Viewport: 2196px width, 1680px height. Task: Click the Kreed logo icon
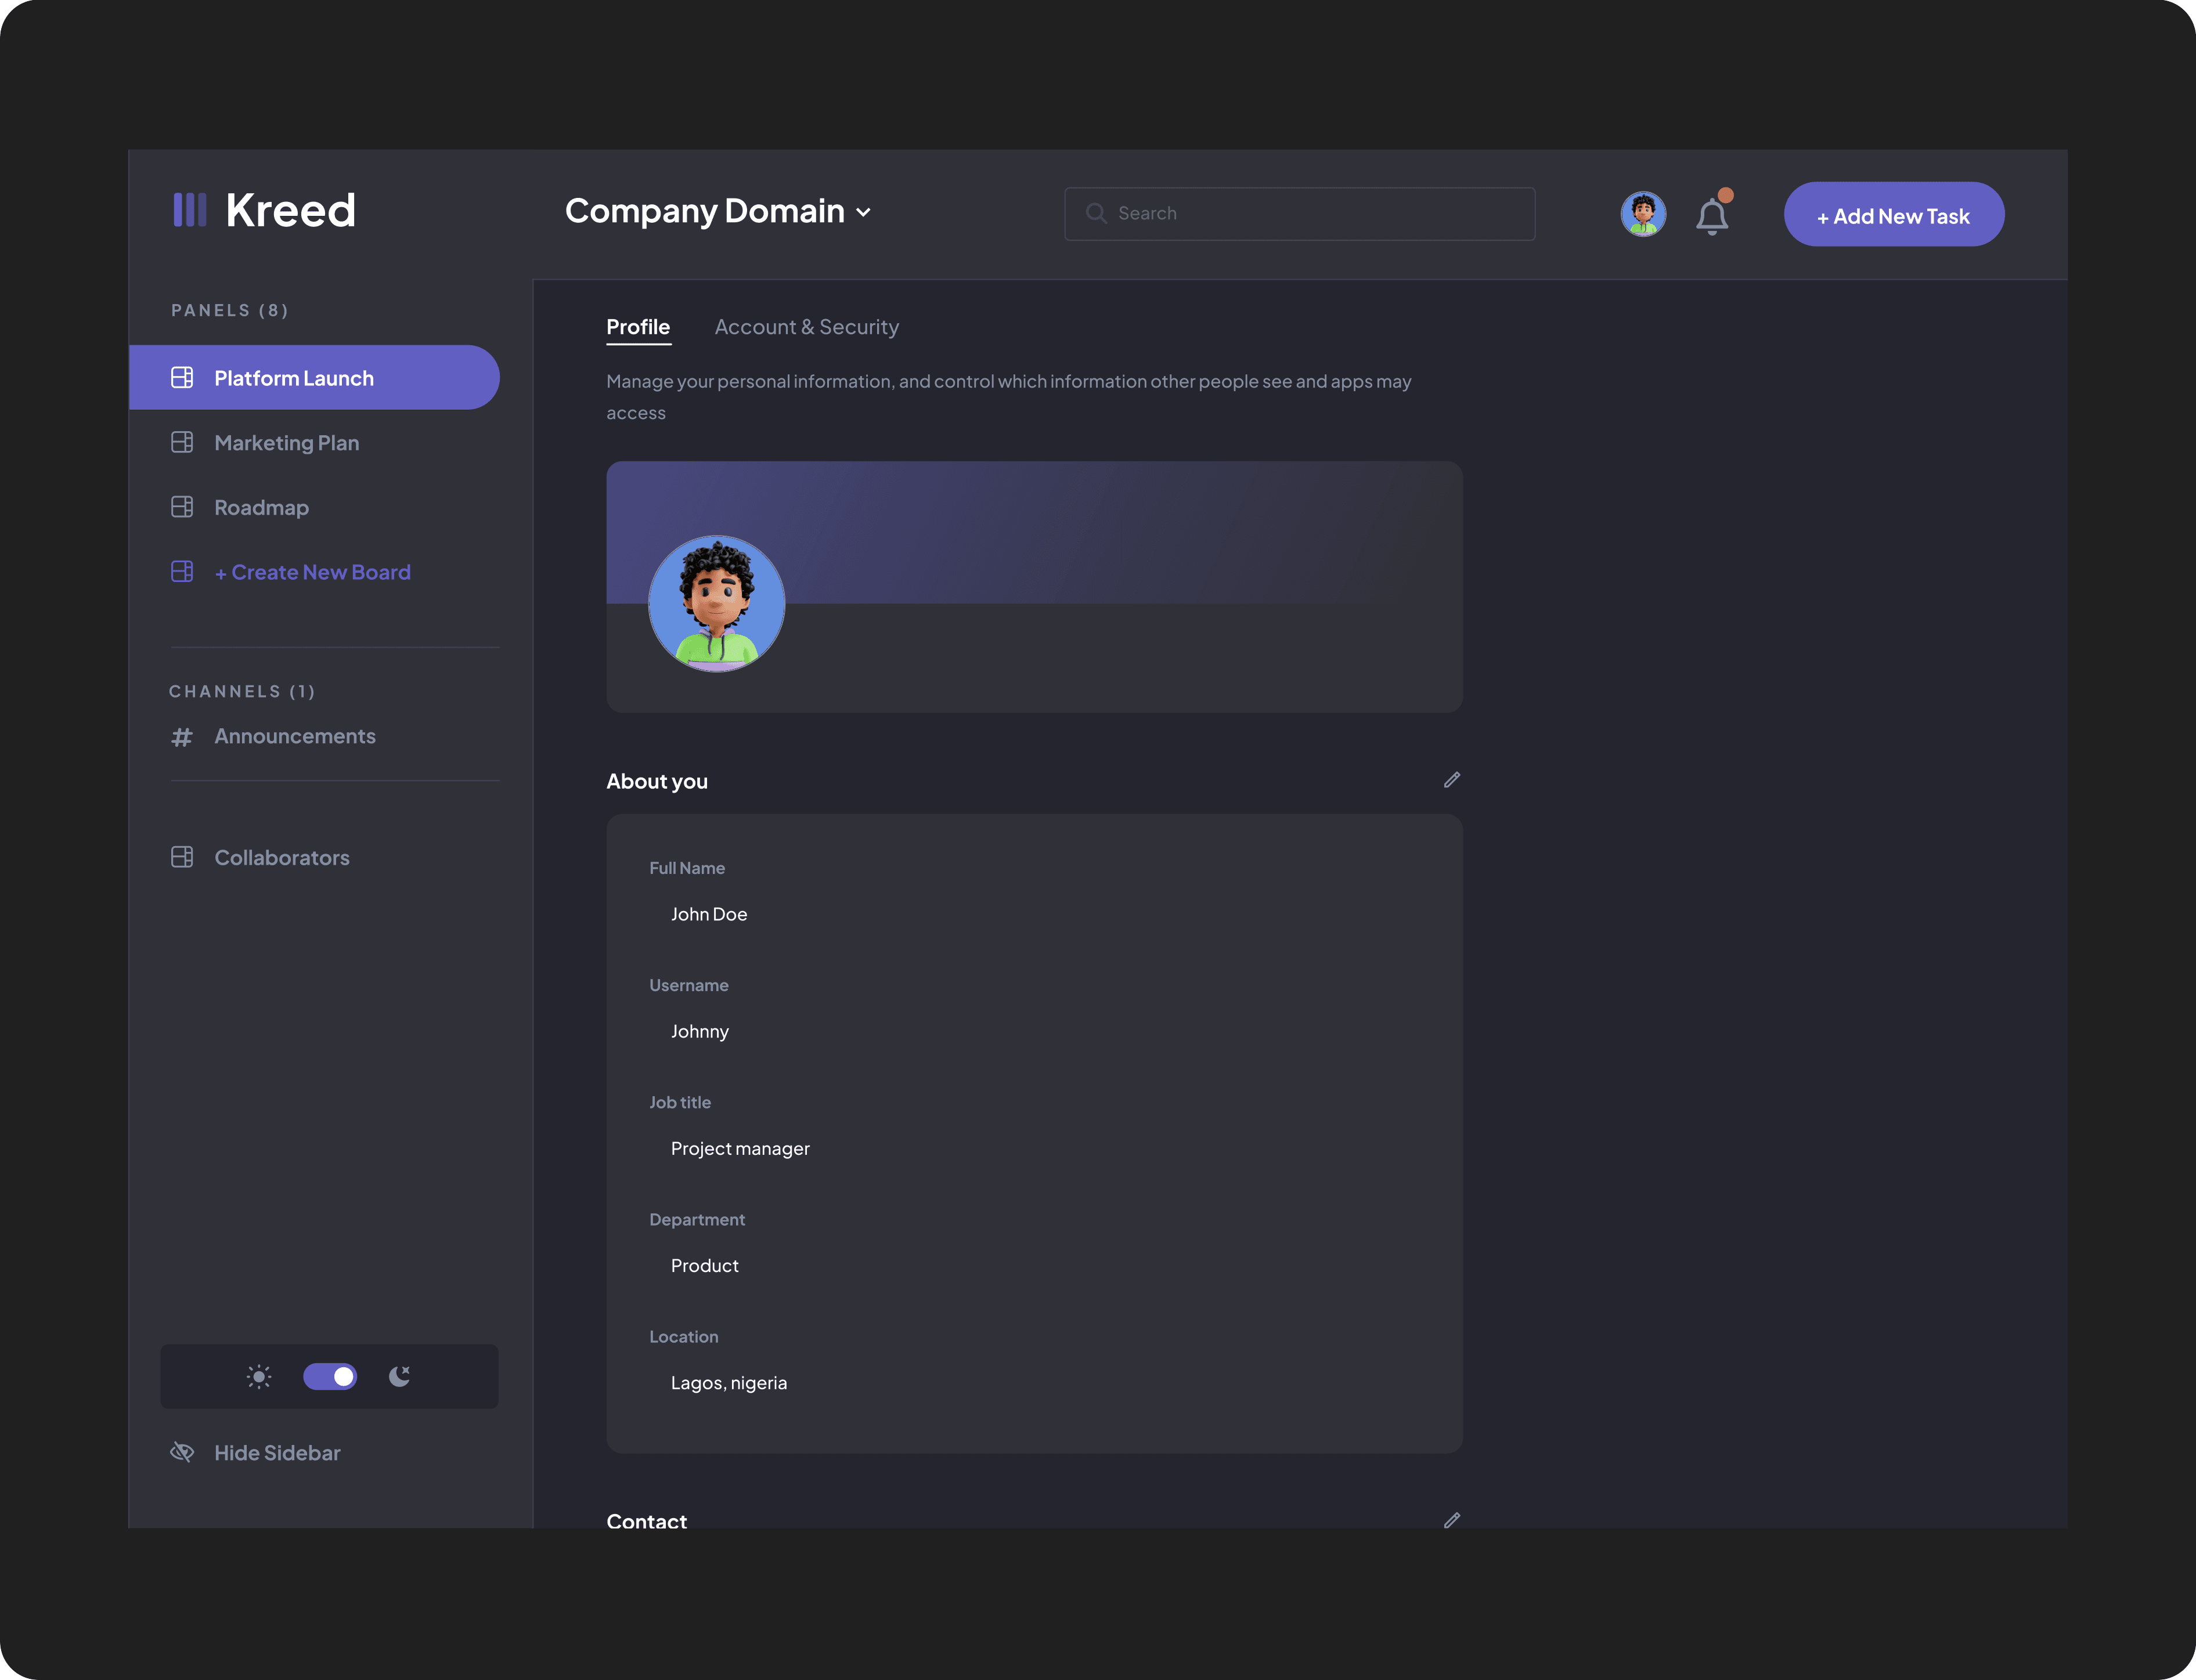(x=190, y=210)
